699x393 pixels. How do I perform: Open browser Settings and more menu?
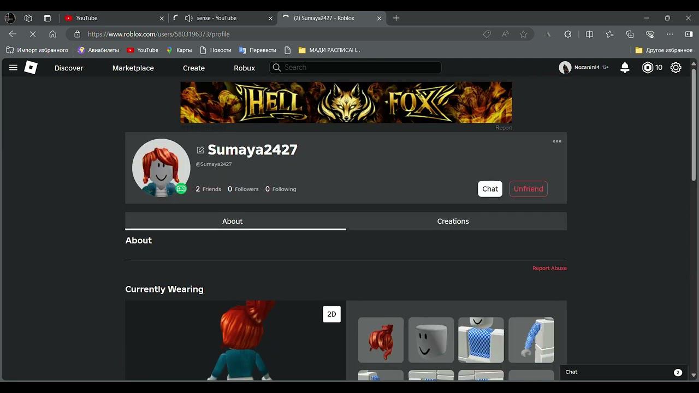[x=670, y=34]
